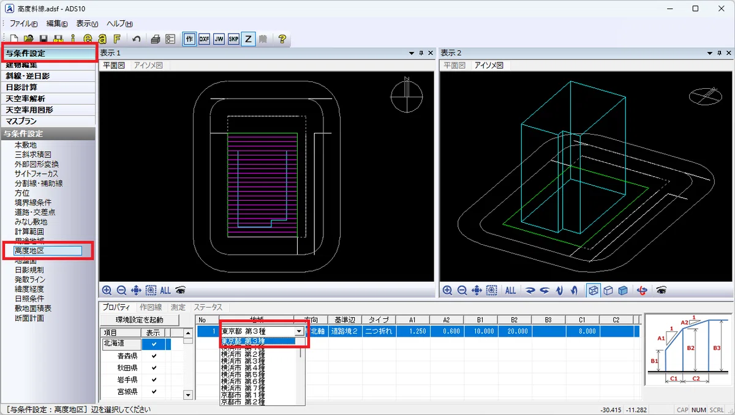The height and width of the screenshot is (415, 735).
Task: Zoom in using 表示2 magnifier plus icon
Action: tap(448, 291)
